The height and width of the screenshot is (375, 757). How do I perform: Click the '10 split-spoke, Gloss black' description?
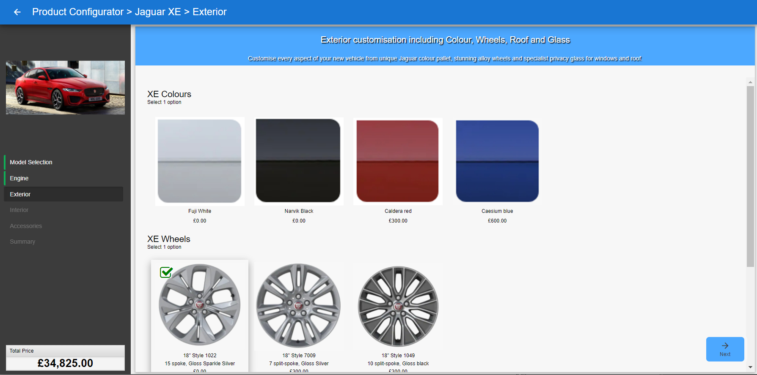398,364
